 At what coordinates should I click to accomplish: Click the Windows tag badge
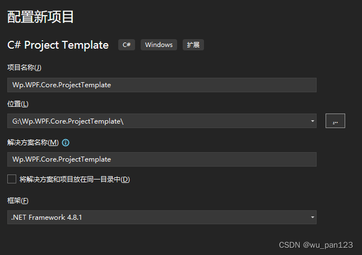159,45
